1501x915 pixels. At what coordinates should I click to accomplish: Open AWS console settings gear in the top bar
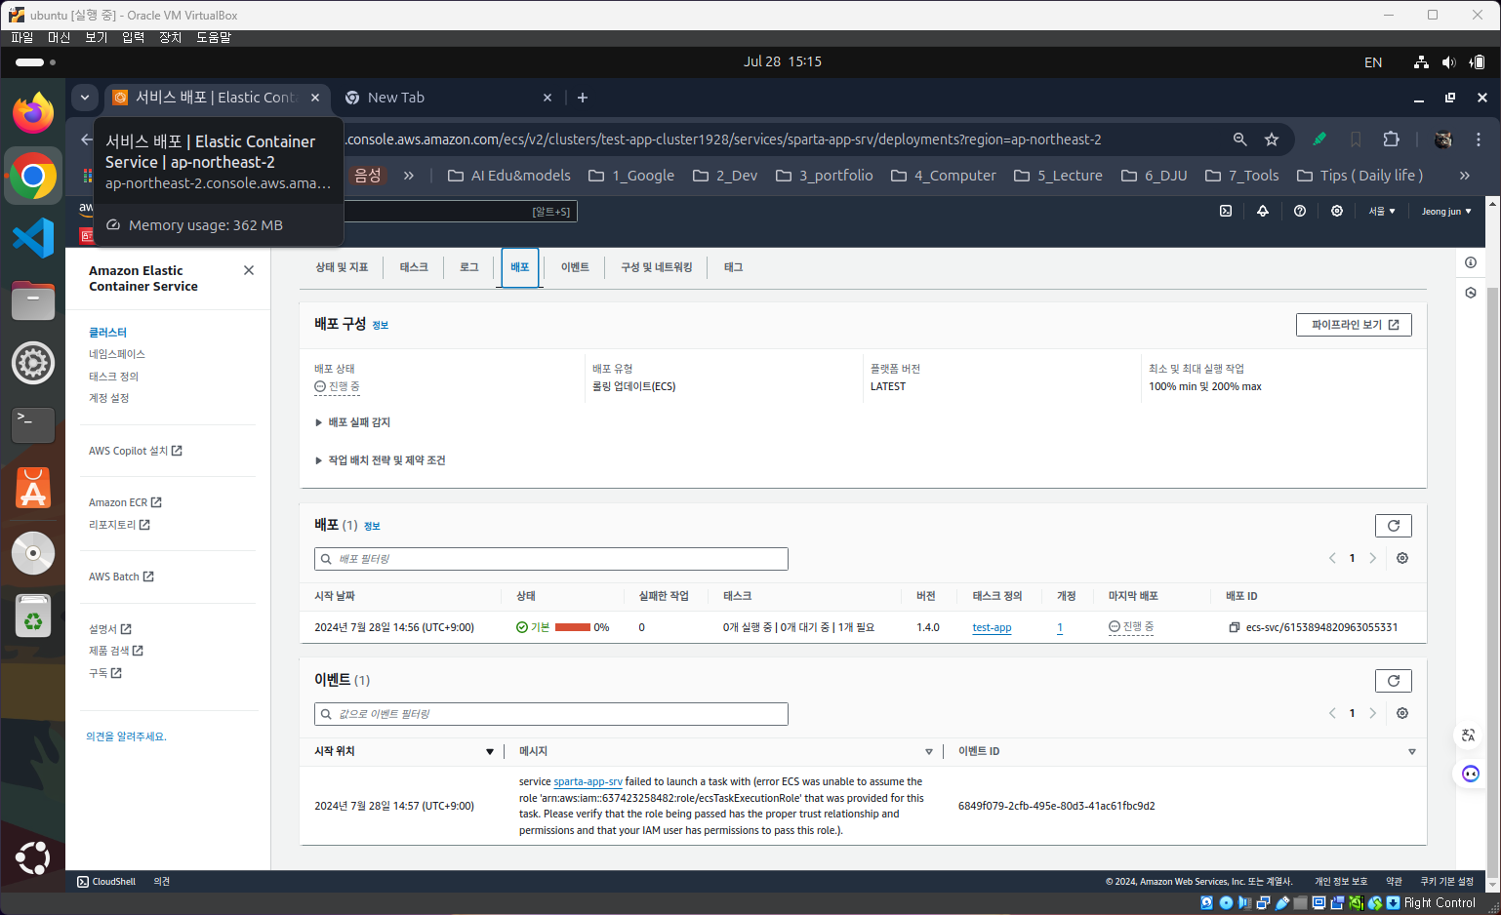pyautogui.click(x=1337, y=211)
